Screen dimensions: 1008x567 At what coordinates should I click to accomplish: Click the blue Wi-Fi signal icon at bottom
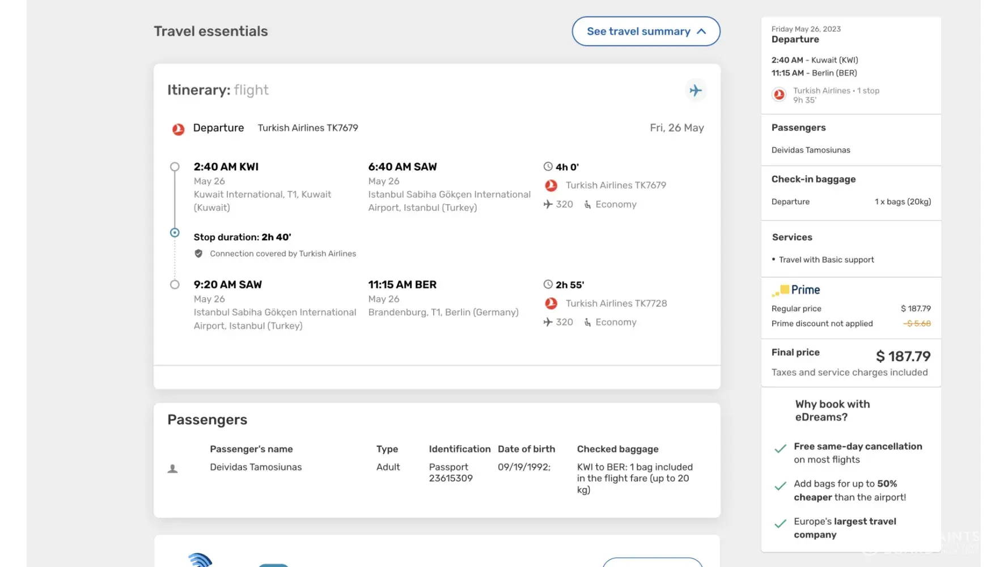click(x=200, y=560)
